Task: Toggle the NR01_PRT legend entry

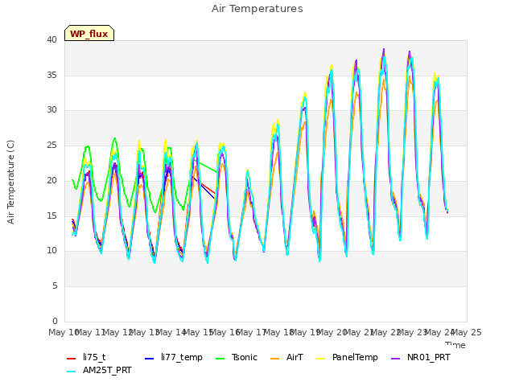Action: pyautogui.click(x=420, y=357)
